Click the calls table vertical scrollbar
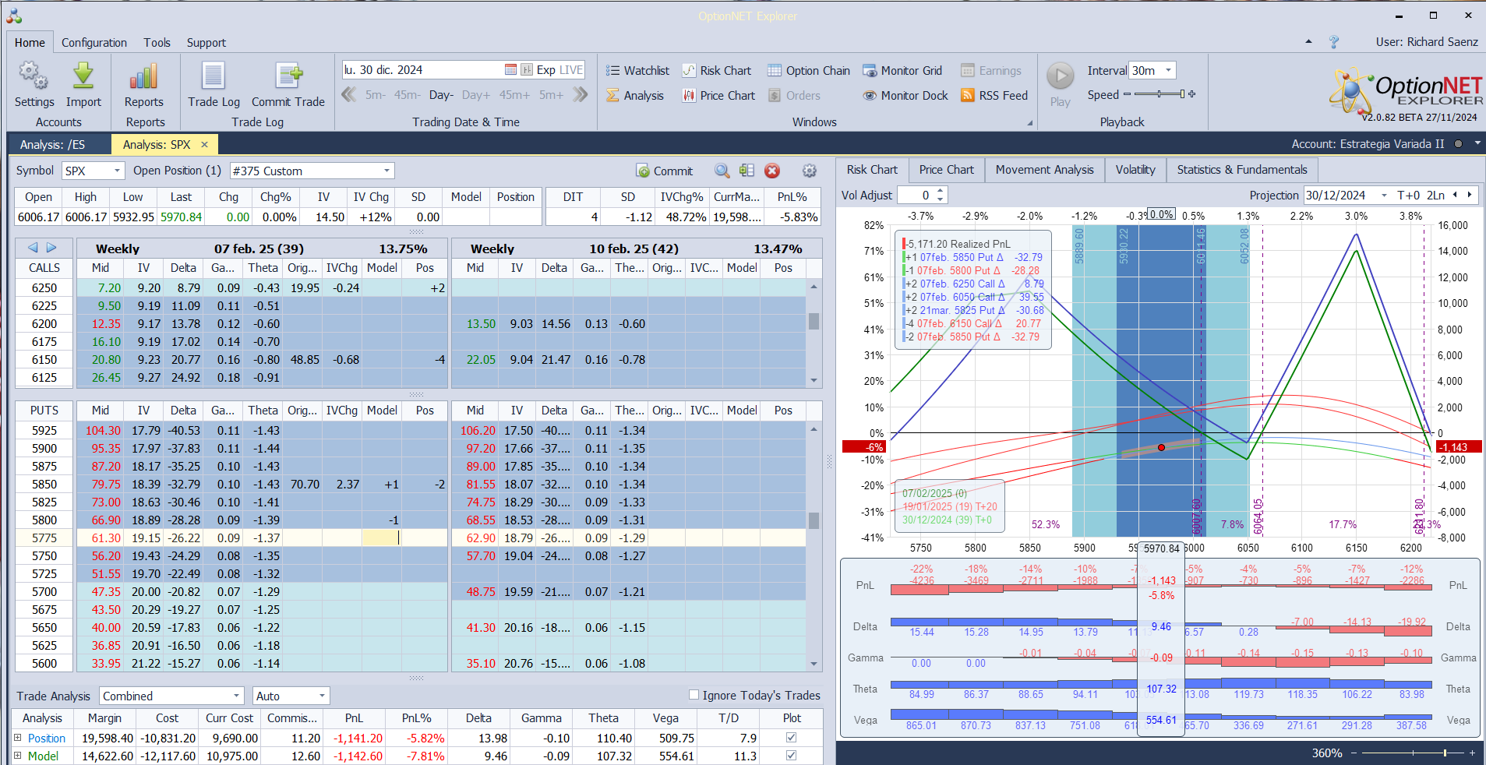The image size is (1486, 765). [x=814, y=332]
